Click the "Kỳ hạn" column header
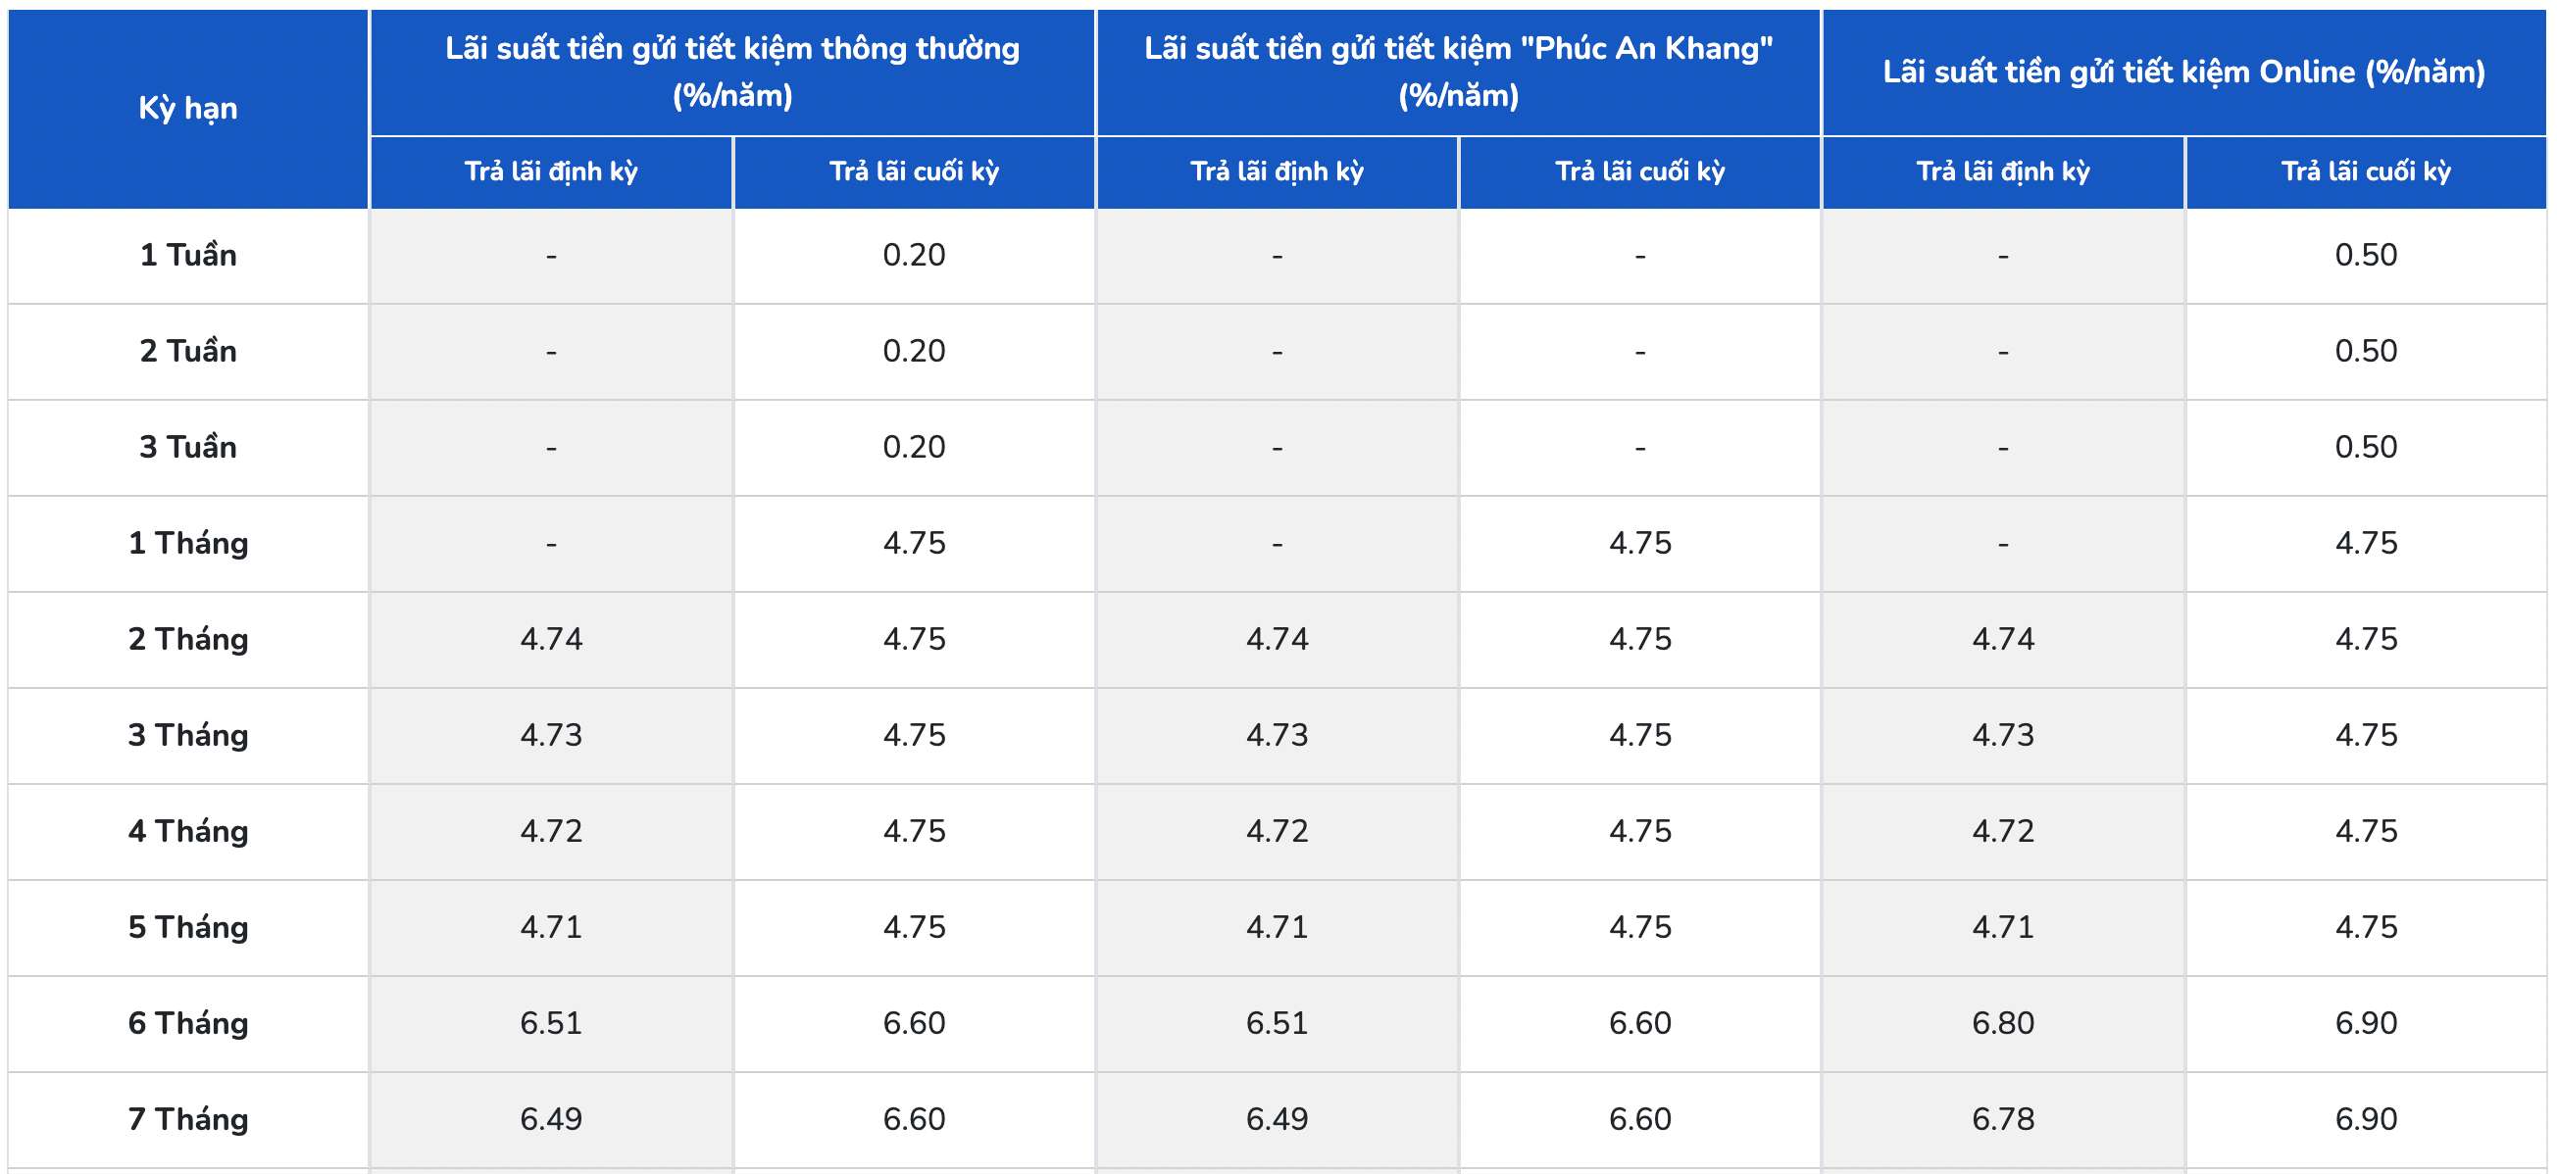2557x1174 pixels. (x=187, y=108)
